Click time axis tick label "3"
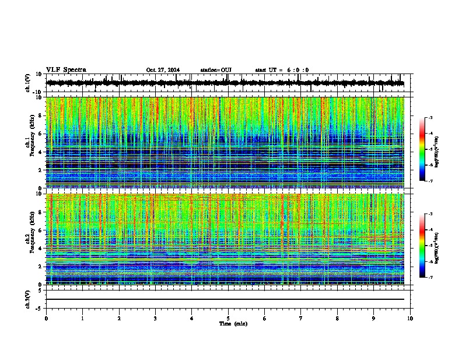 [155, 318]
